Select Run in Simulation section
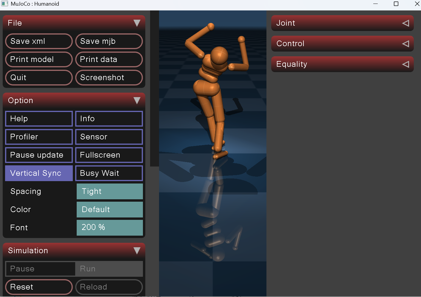The width and height of the screenshot is (421, 297). [109, 269]
